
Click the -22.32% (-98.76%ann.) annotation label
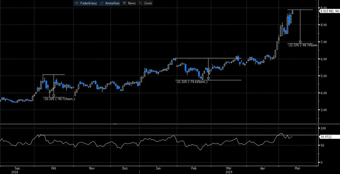(x=302, y=45)
